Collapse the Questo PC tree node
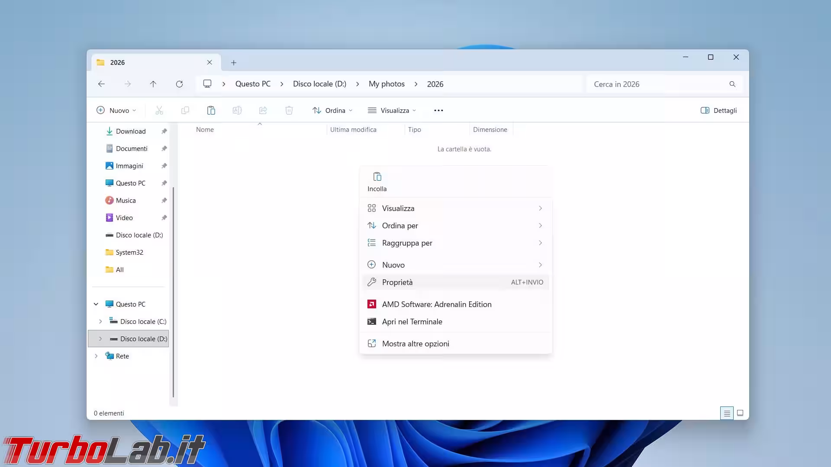This screenshot has height=467, width=831. [96, 304]
